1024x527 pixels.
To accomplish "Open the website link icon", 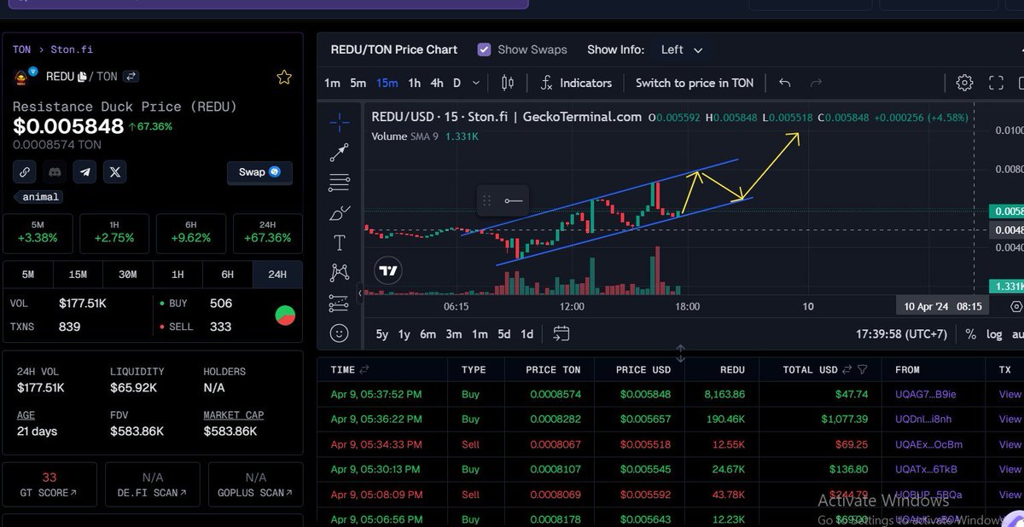I will (25, 171).
